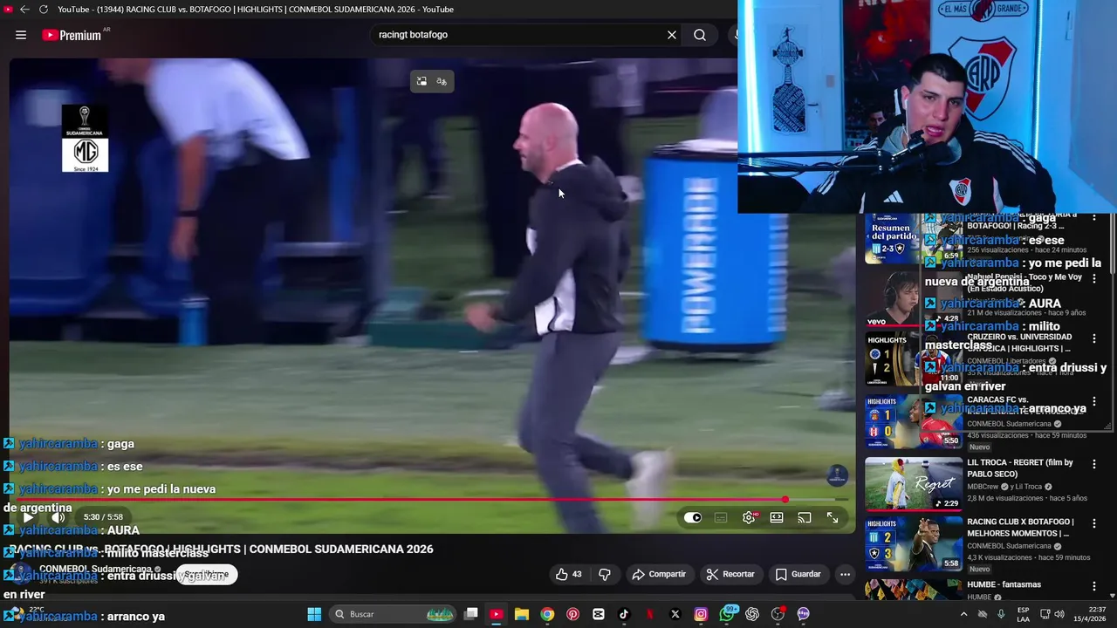1117x628 pixels.
Task: Open the Lil Troca Regret thumbnail
Action: click(914, 483)
